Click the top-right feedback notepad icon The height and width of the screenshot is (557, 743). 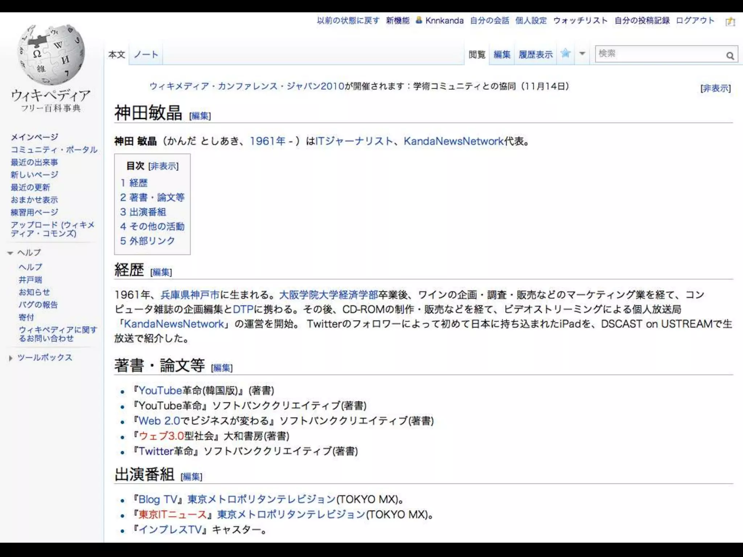(730, 22)
